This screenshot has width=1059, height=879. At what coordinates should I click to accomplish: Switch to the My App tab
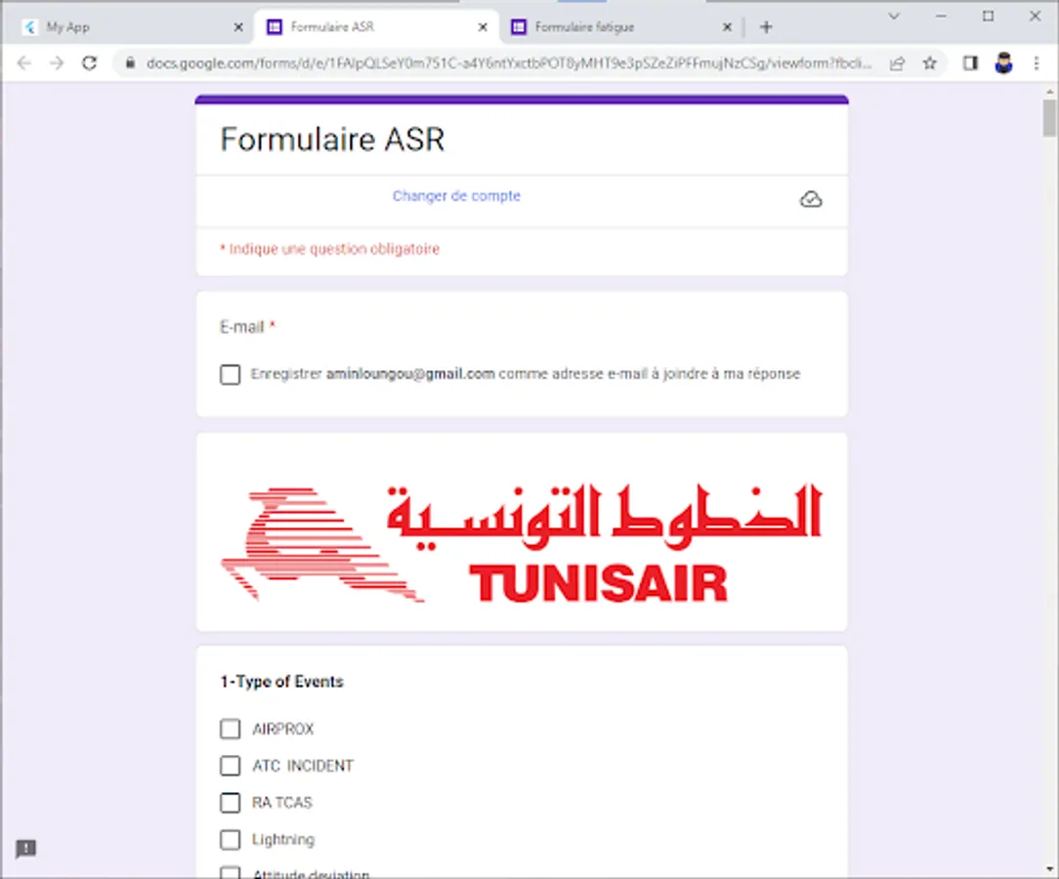click(x=130, y=27)
